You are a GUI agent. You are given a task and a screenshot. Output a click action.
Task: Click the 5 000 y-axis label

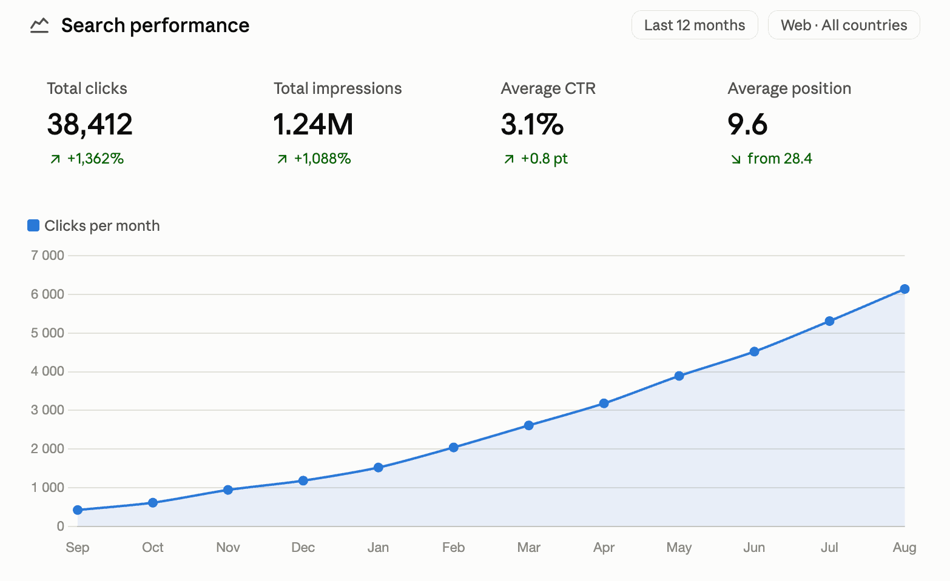(x=47, y=333)
